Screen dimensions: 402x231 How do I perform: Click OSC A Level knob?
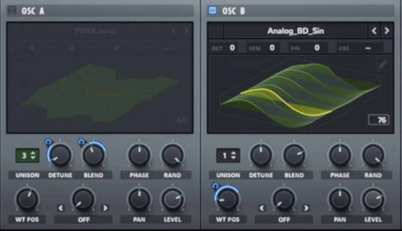click(x=172, y=200)
